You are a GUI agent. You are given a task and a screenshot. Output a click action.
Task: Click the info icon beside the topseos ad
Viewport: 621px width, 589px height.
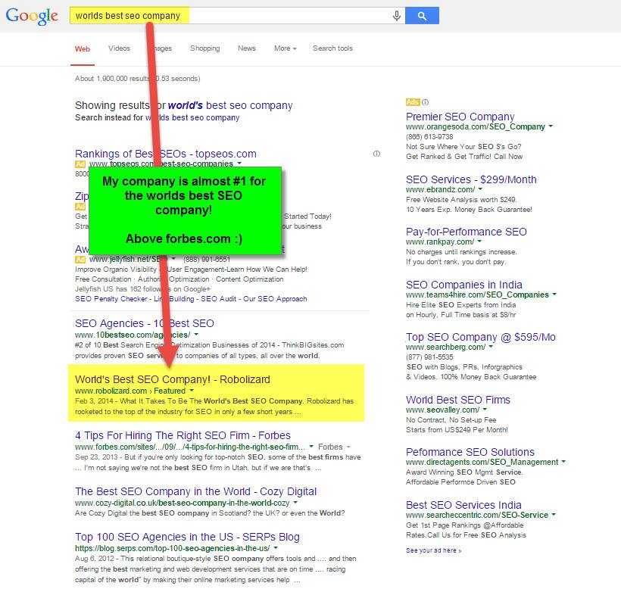(x=376, y=154)
